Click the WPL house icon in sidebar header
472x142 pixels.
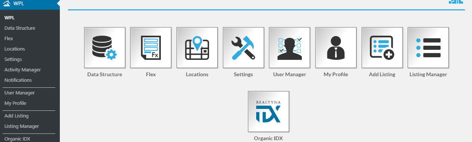point(6,3)
